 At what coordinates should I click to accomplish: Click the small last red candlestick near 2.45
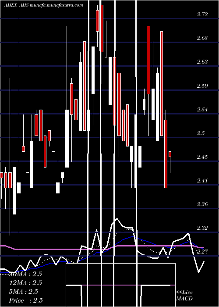coord(170,154)
